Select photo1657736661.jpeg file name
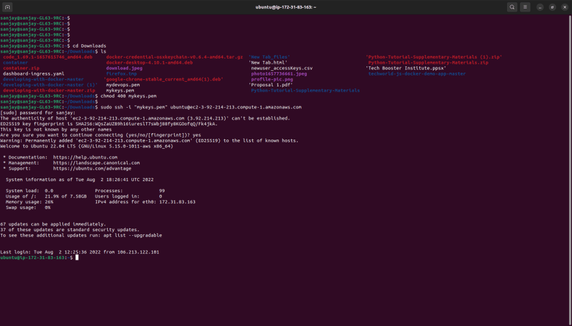 279,73
